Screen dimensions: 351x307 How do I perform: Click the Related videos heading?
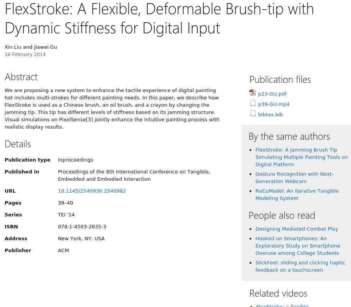278,293
